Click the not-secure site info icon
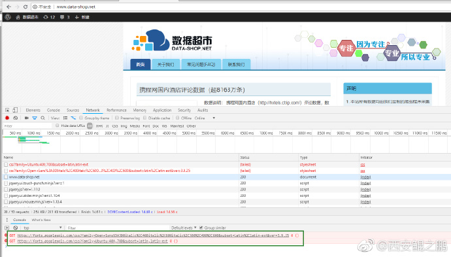This screenshot has width=451, height=257. (35, 7)
